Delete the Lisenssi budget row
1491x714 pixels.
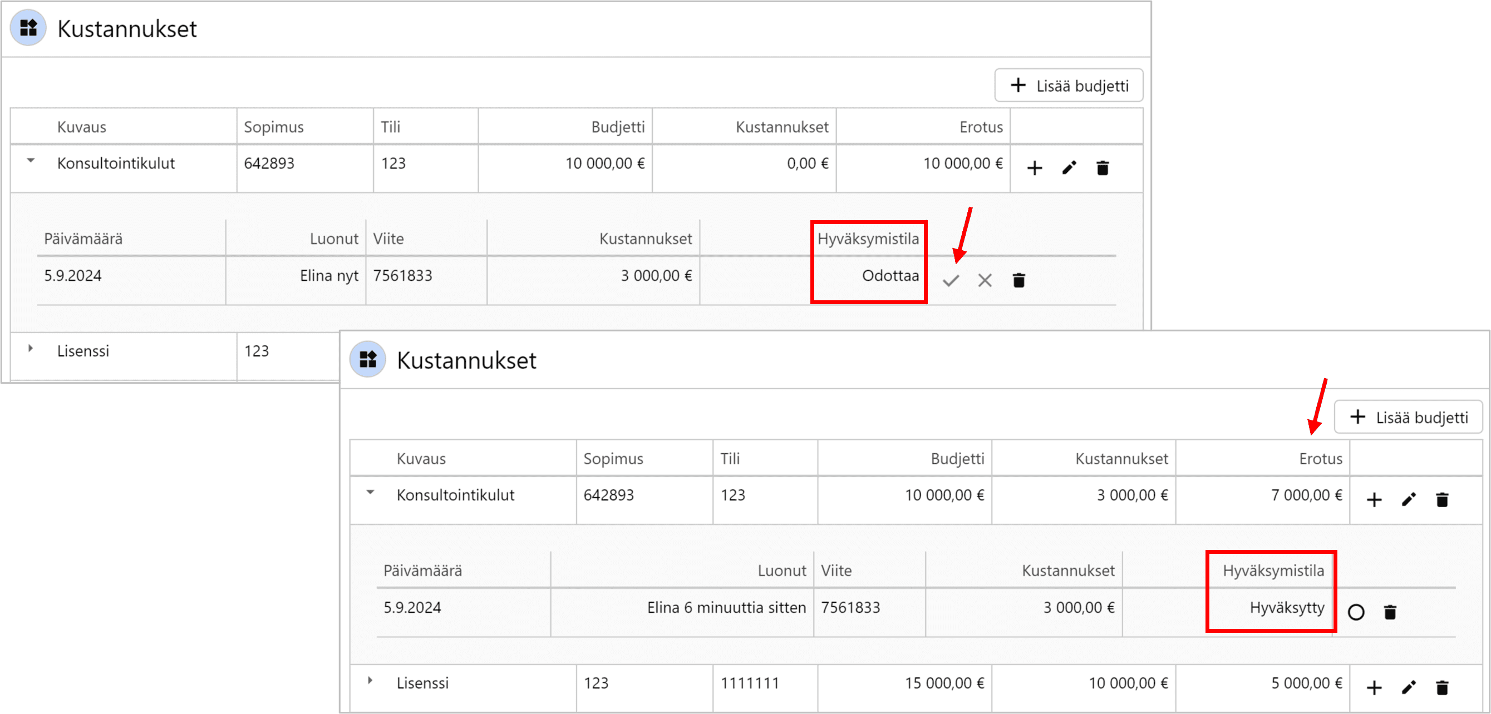(x=1442, y=687)
